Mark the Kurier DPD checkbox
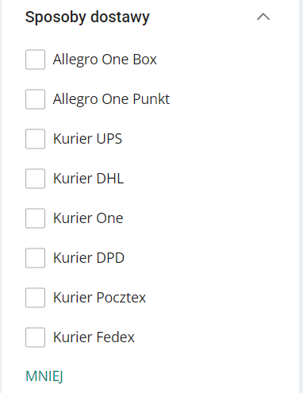 (x=35, y=258)
